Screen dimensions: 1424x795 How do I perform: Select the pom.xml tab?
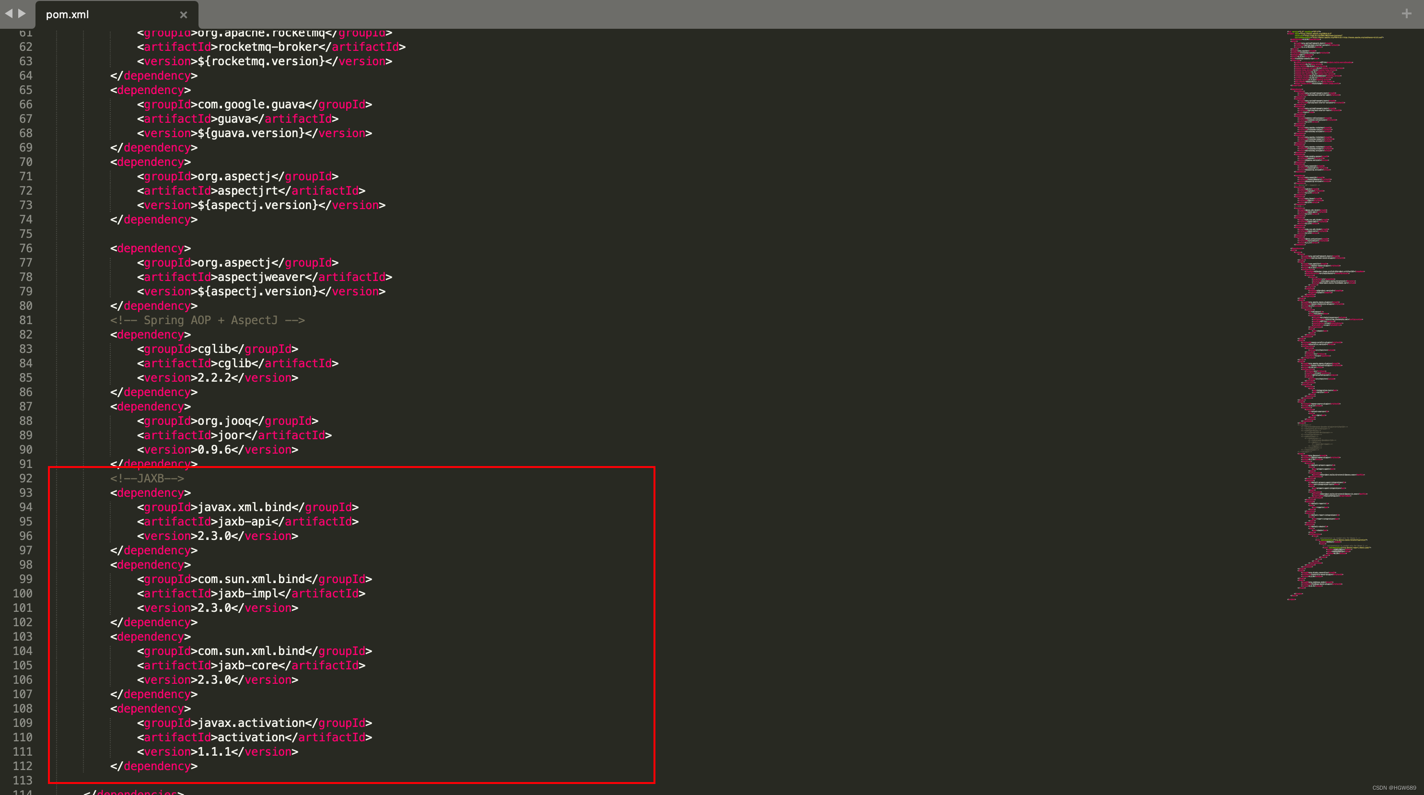[117, 15]
